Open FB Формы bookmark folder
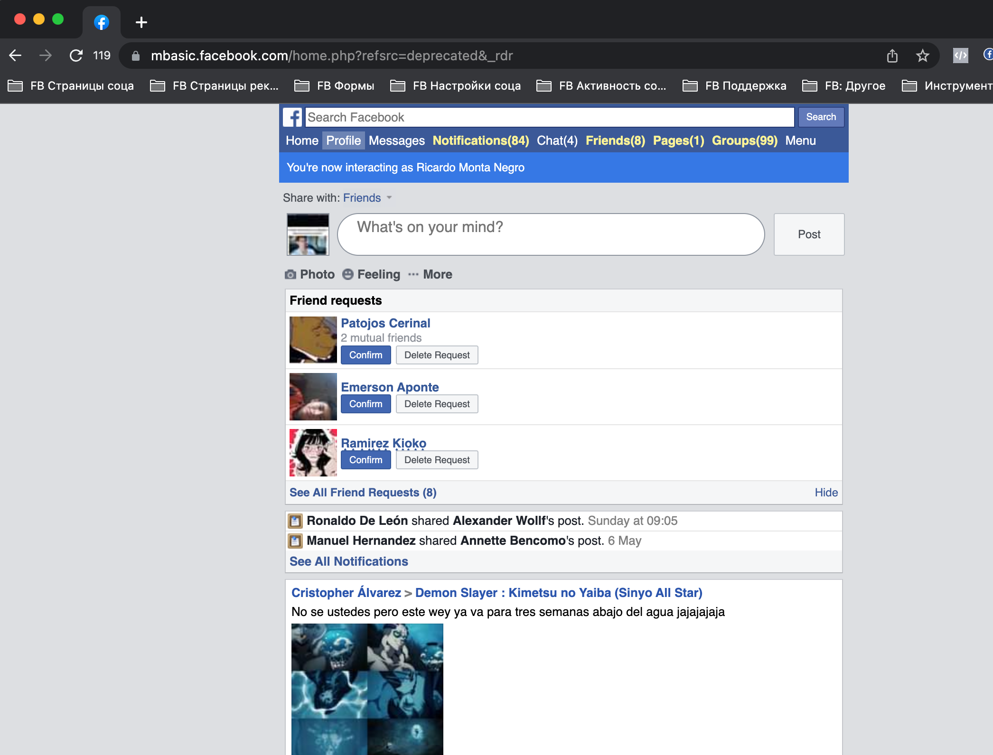The width and height of the screenshot is (993, 755). pos(335,86)
